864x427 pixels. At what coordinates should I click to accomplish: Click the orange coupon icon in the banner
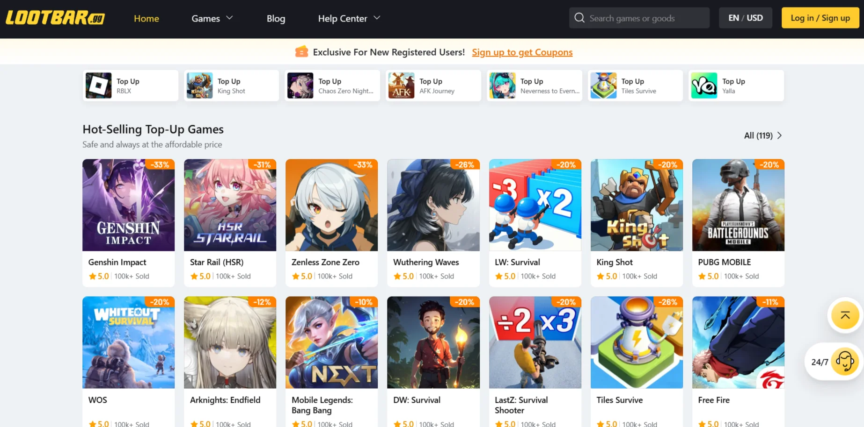(x=301, y=52)
